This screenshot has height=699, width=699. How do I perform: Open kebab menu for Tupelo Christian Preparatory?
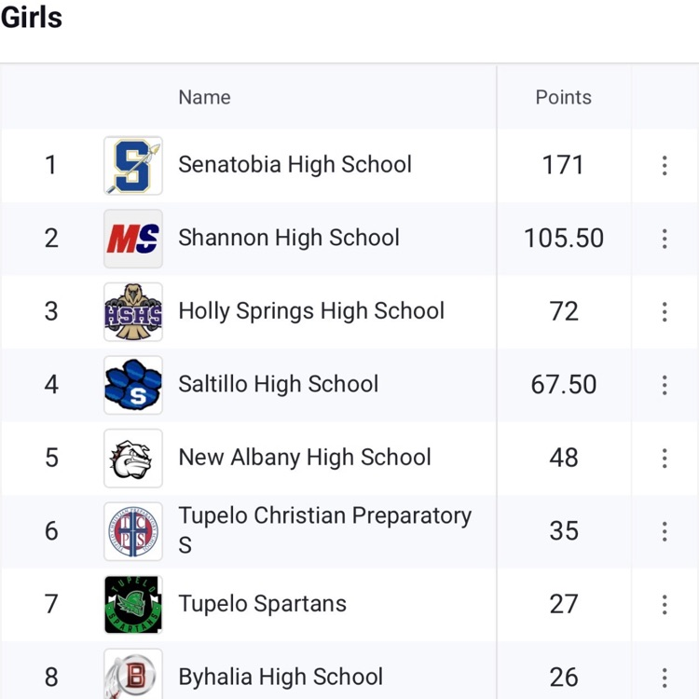point(665,531)
